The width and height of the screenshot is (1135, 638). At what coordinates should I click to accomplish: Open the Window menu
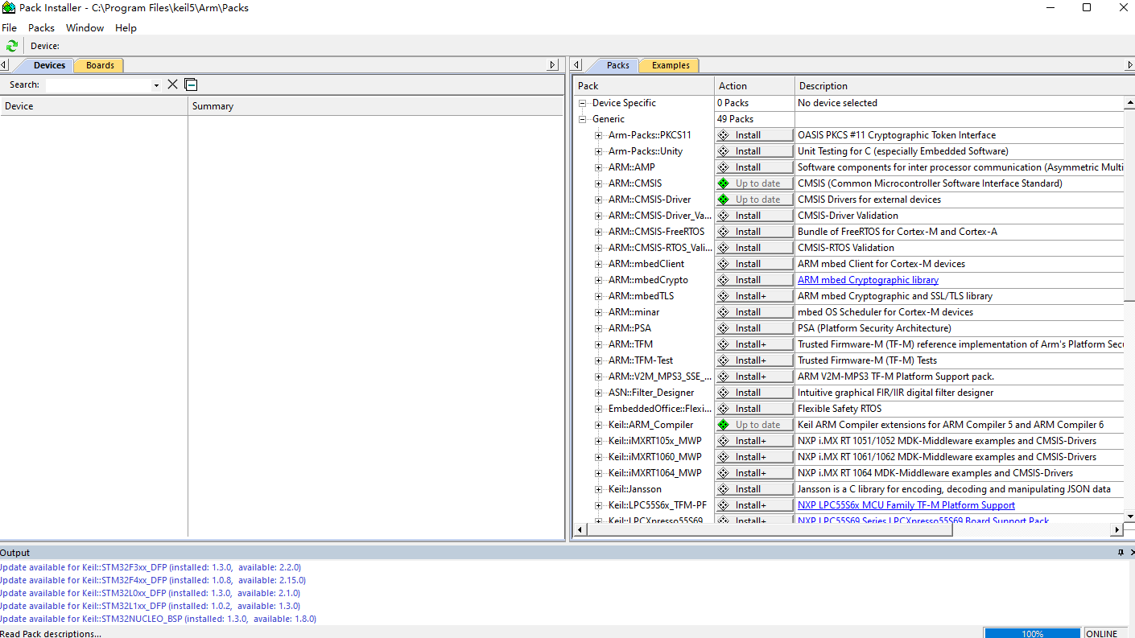(x=85, y=27)
